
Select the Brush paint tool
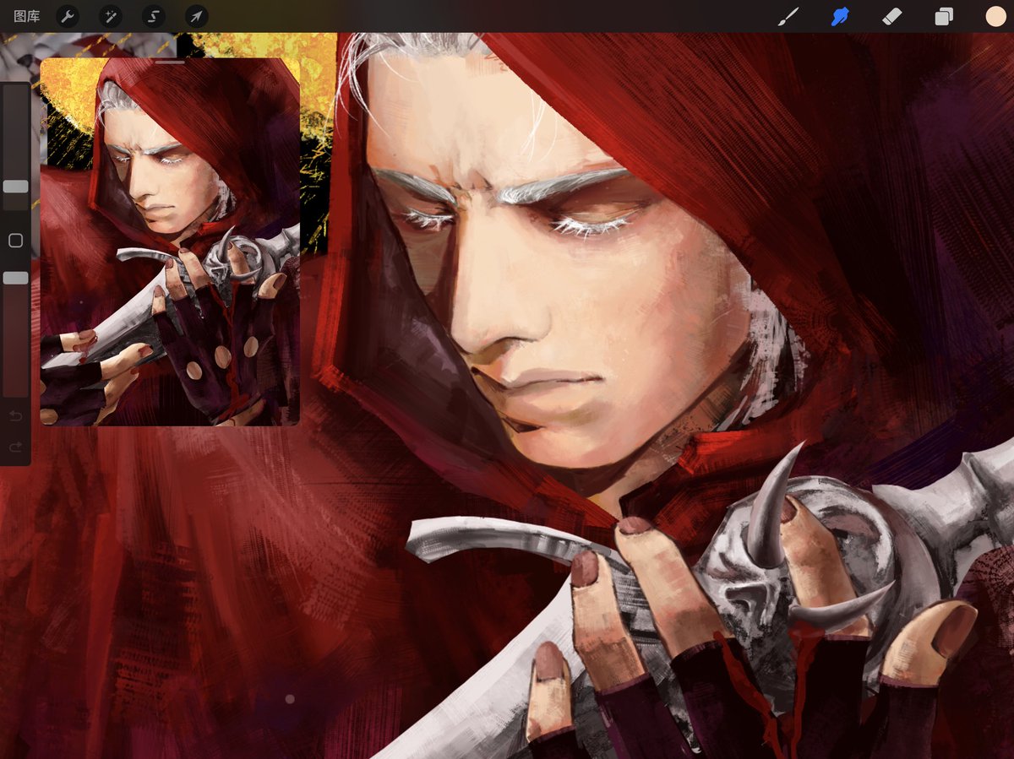tap(788, 16)
